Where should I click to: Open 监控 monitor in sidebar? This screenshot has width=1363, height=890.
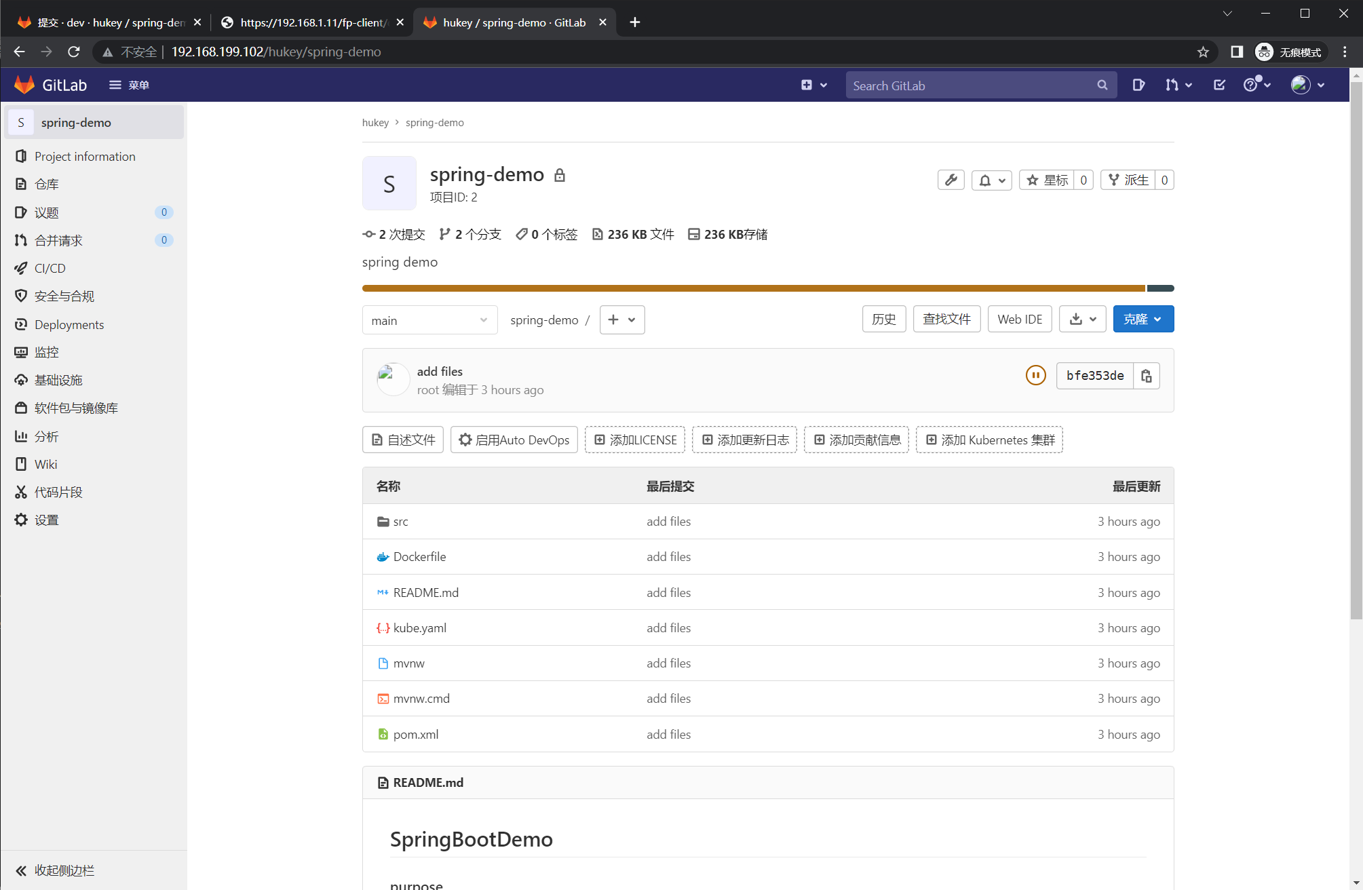(x=47, y=352)
